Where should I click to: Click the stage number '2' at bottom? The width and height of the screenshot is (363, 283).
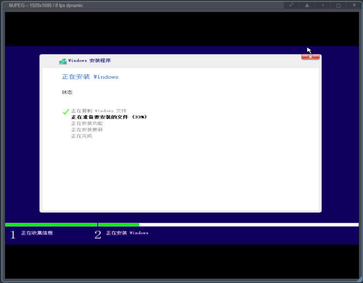[98, 235]
